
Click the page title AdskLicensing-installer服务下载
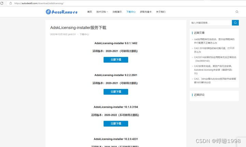[78, 28]
